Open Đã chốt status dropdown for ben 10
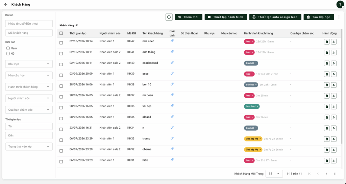 click(x=251, y=85)
